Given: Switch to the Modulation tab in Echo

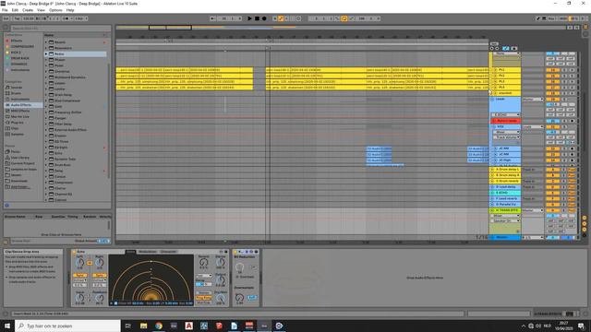Looking at the screenshot, I should (x=148, y=252).
